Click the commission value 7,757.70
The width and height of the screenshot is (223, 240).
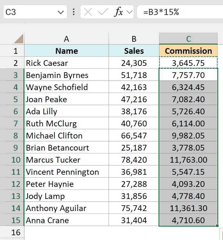(x=188, y=75)
